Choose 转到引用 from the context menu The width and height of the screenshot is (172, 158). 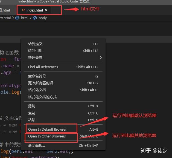coord(63,51)
